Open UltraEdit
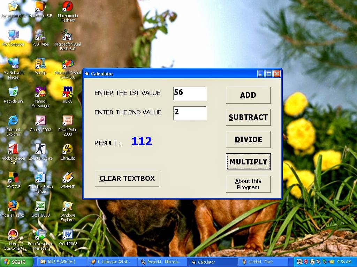The image size is (357, 267). coord(67,149)
